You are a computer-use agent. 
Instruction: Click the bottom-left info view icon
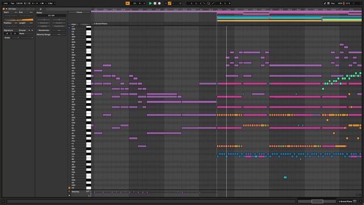(3, 201)
